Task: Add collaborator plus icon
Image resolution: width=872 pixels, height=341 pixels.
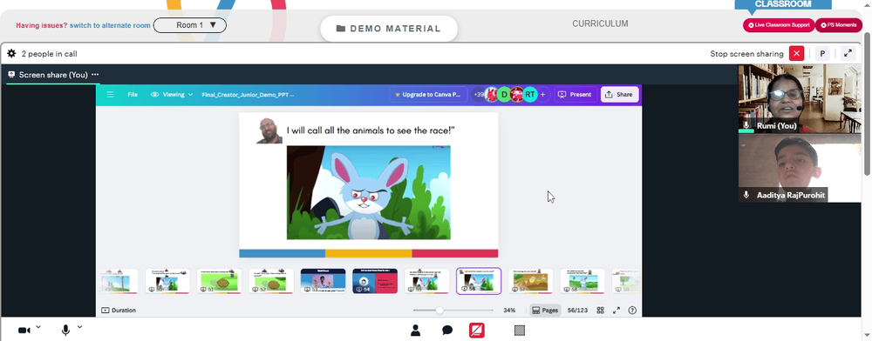Action: (x=542, y=95)
